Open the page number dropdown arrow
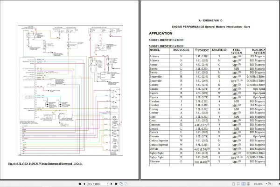 (108, 184)
